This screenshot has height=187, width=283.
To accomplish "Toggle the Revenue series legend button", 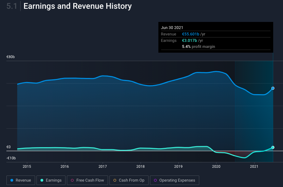I will pos(21,180).
